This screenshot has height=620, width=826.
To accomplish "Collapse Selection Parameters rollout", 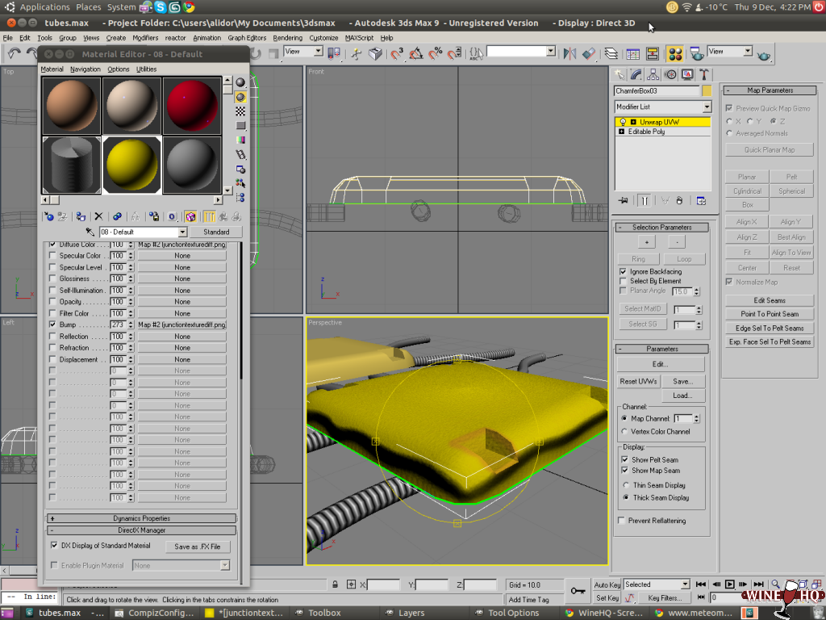I will [x=662, y=228].
